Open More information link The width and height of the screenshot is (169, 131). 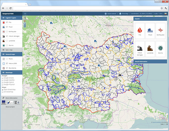point(11,98)
